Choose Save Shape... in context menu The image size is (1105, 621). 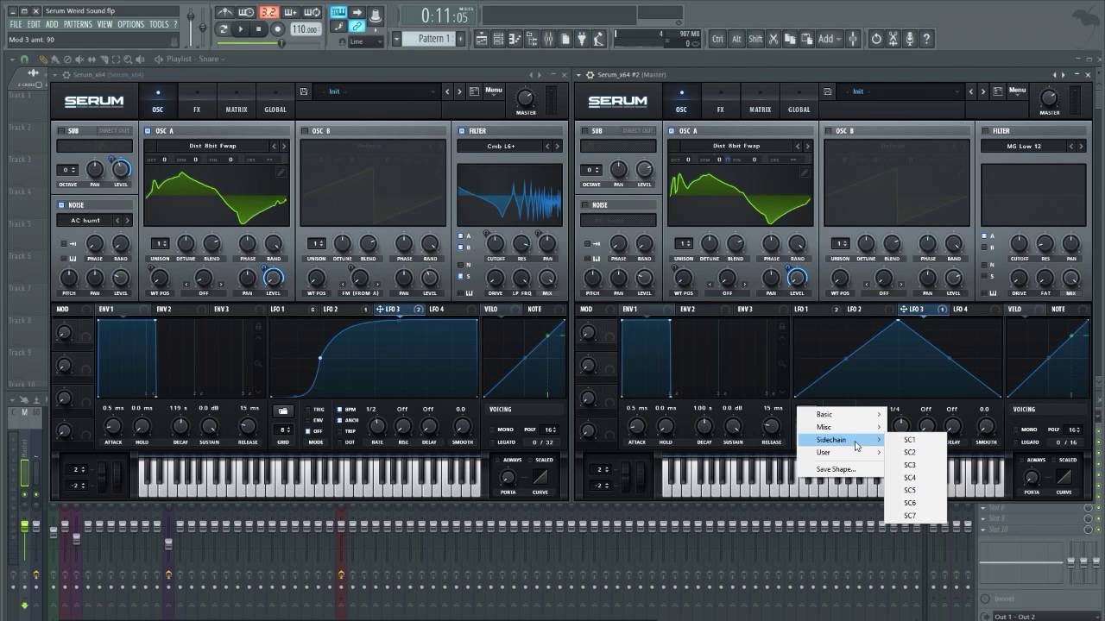click(x=842, y=469)
